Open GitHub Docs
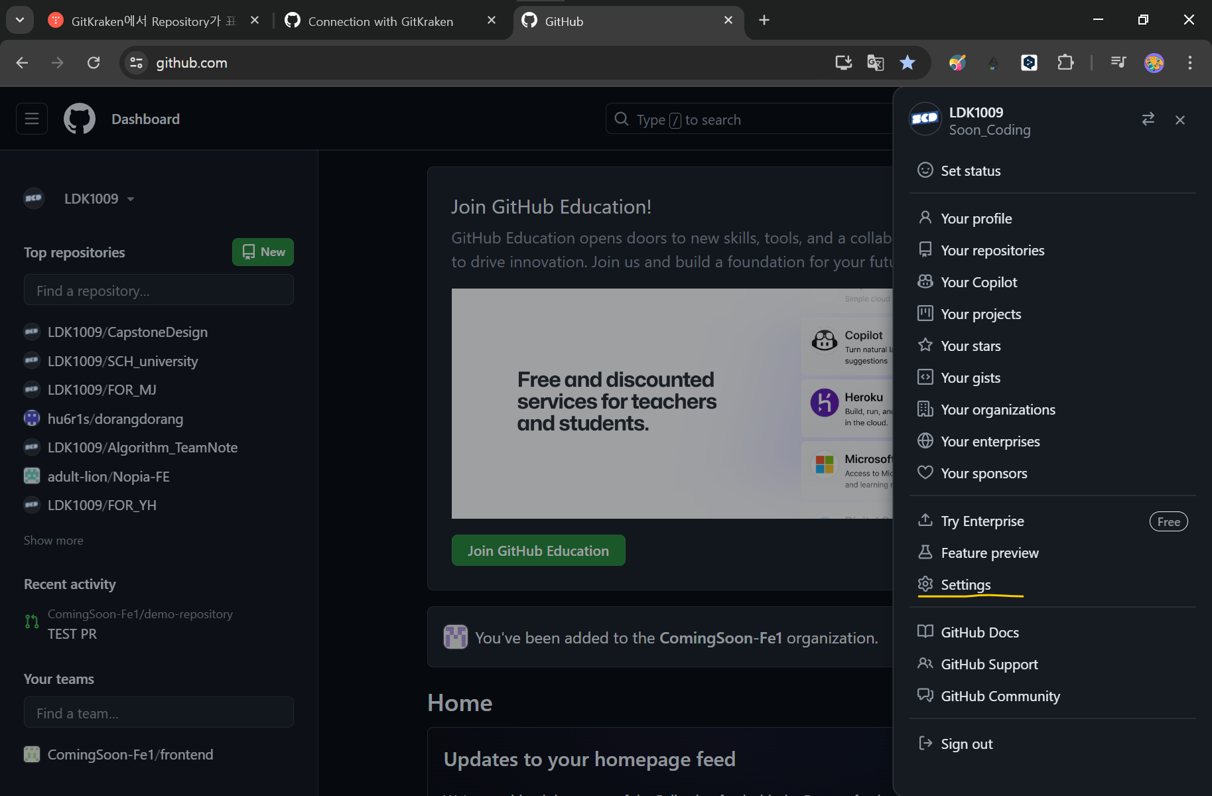Viewport: 1212px width, 796px height. [x=1052, y=632]
